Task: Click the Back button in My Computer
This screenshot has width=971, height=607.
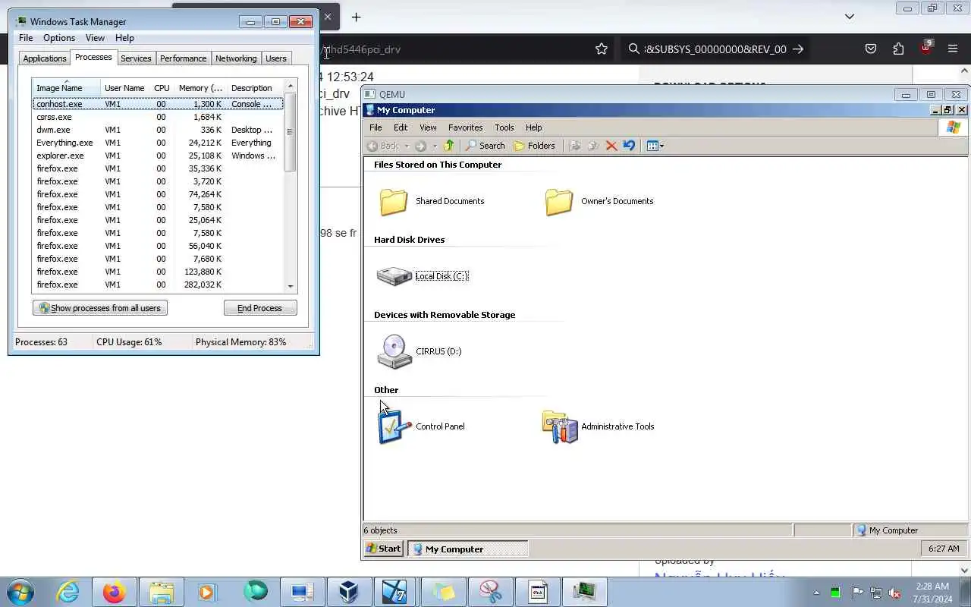Action: (x=383, y=146)
